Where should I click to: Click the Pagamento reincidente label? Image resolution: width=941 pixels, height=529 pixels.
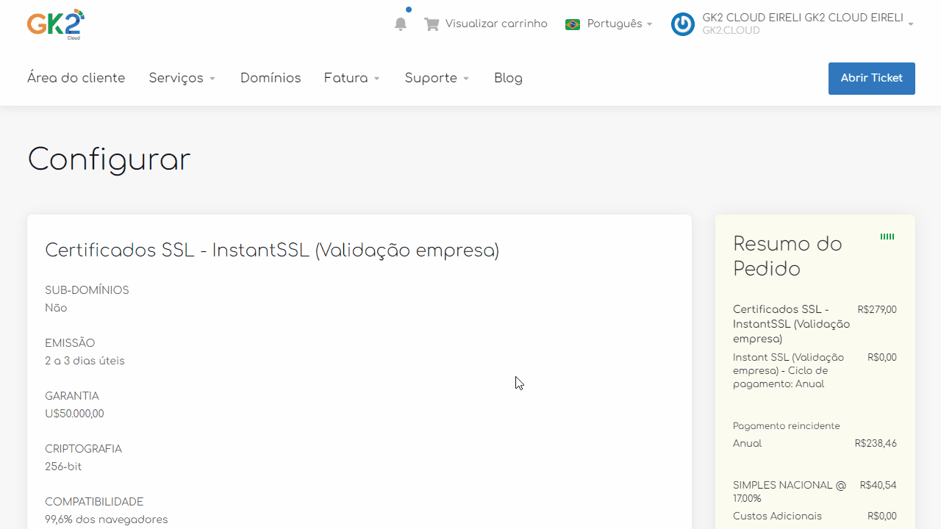click(787, 426)
